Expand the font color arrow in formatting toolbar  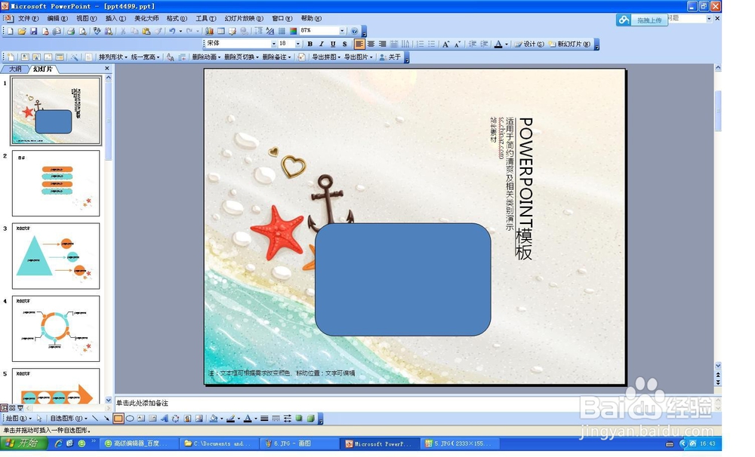[x=507, y=44]
